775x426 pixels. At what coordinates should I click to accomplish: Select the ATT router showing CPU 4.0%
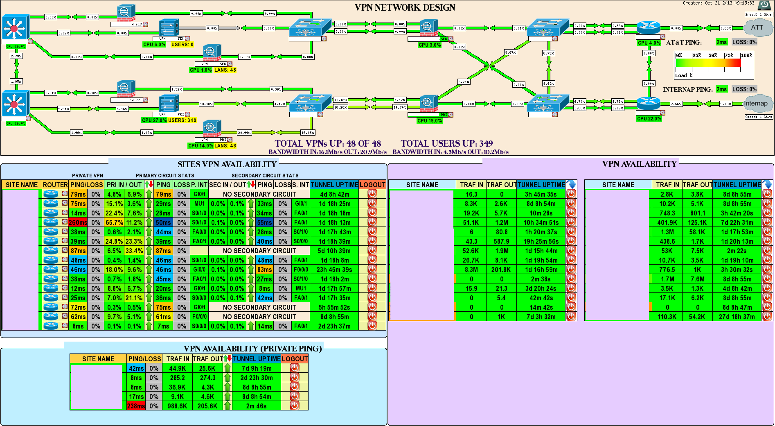(x=649, y=28)
